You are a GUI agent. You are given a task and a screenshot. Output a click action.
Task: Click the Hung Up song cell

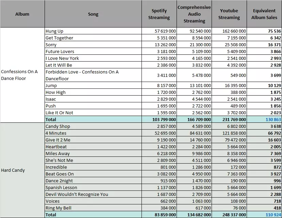pyautogui.click(x=93, y=31)
